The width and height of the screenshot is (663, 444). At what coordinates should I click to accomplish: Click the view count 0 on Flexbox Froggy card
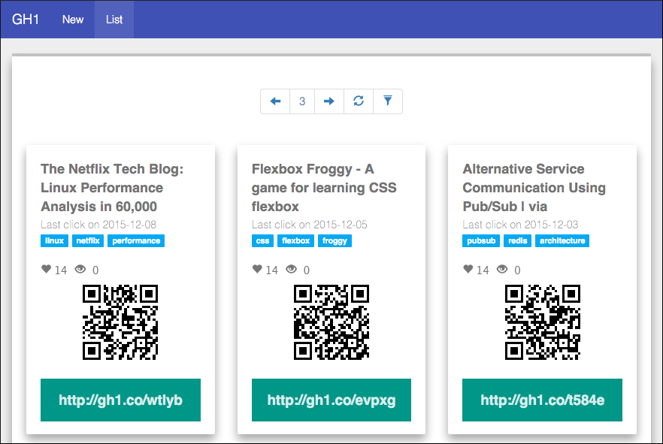point(307,270)
